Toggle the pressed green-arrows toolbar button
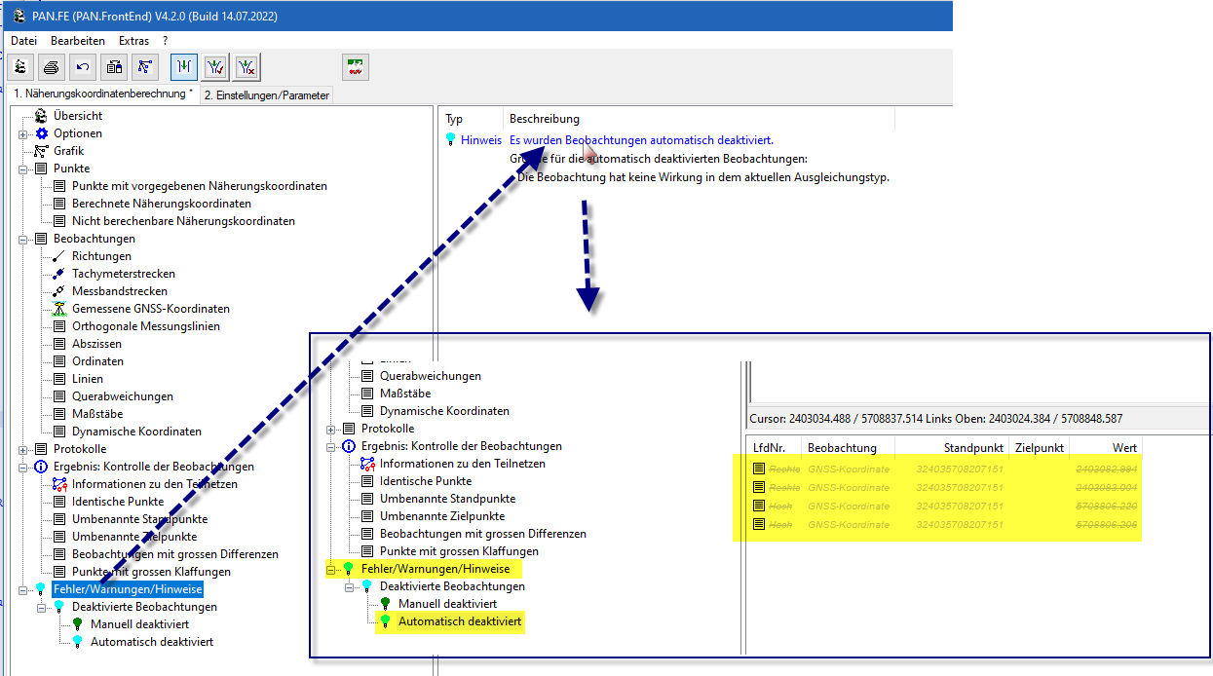Viewport: 1213px width, 676px height. [184, 67]
